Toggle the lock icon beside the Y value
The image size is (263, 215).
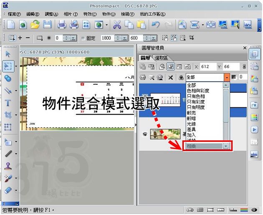point(244,67)
